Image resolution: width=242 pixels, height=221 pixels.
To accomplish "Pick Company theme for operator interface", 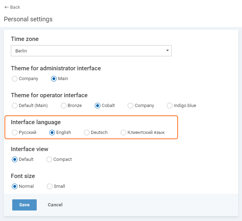I will [x=130, y=106].
